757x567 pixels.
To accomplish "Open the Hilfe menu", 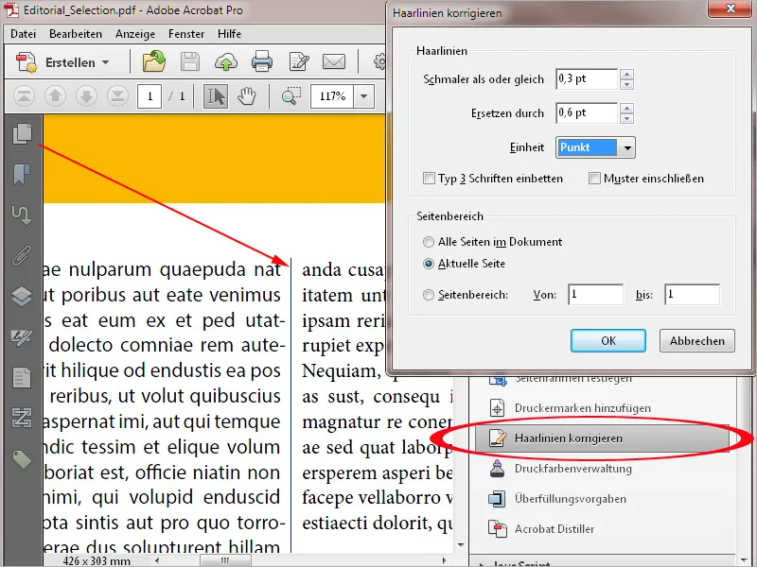I will tap(229, 34).
